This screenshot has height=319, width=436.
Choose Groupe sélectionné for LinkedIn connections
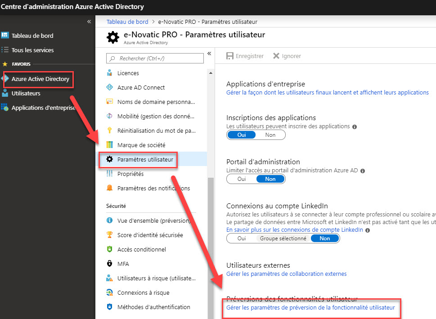tap(283, 238)
